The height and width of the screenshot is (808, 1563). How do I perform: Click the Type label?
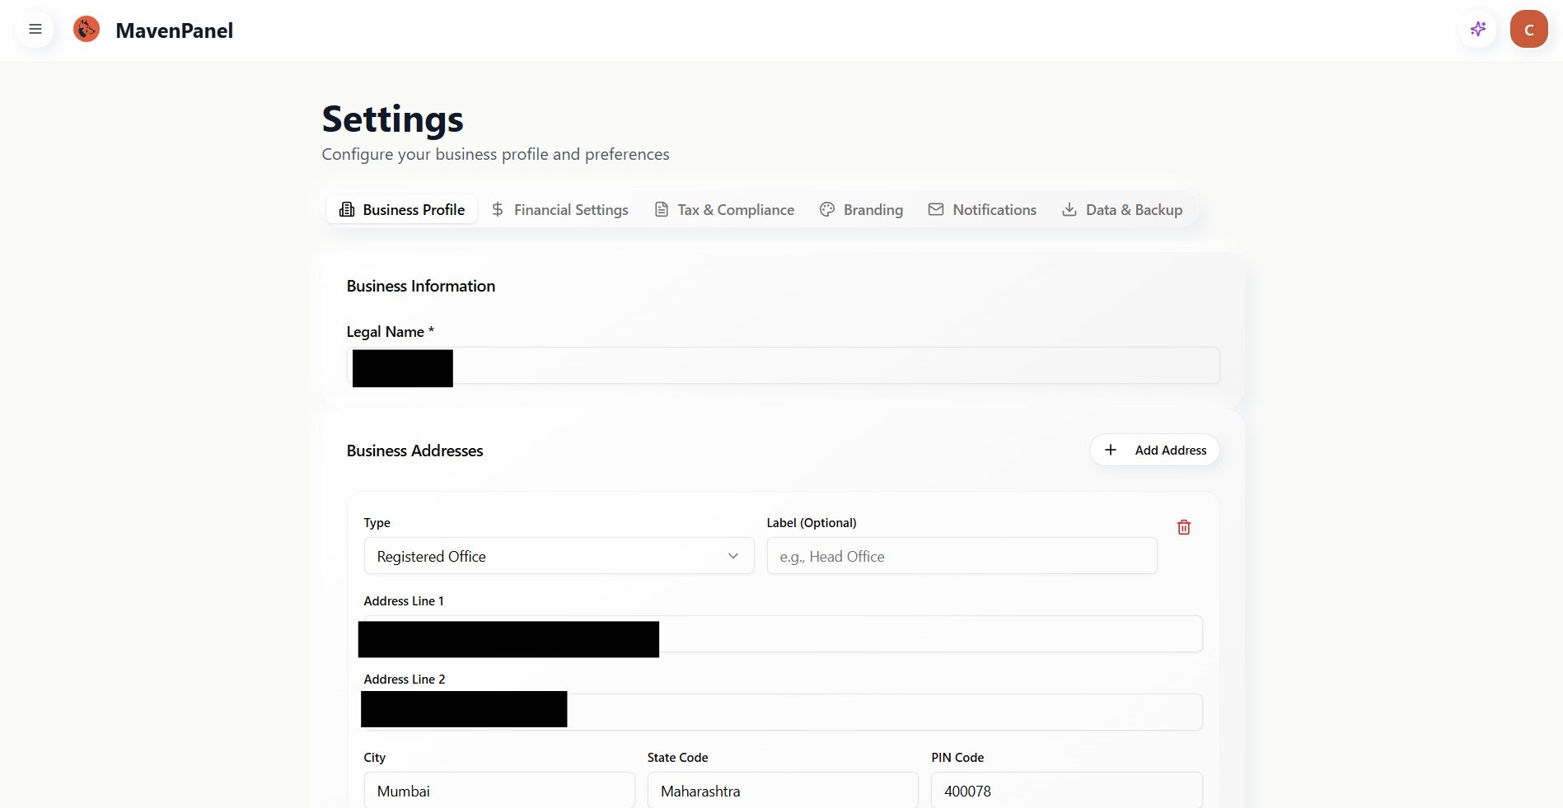click(377, 523)
